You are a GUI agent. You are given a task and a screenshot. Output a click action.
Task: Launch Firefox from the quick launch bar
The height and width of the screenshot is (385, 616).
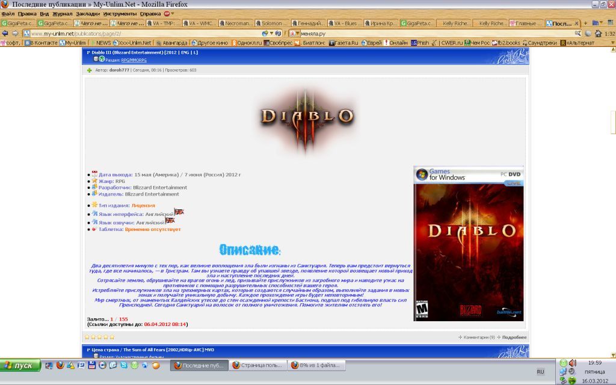point(60,365)
